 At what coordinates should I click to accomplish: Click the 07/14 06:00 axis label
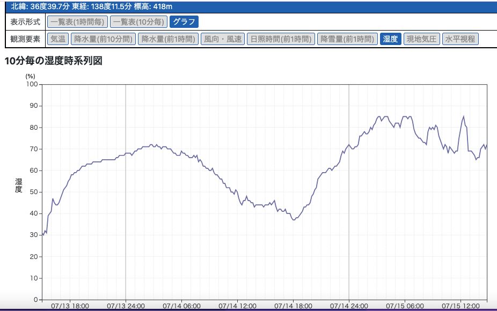(181, 306)
